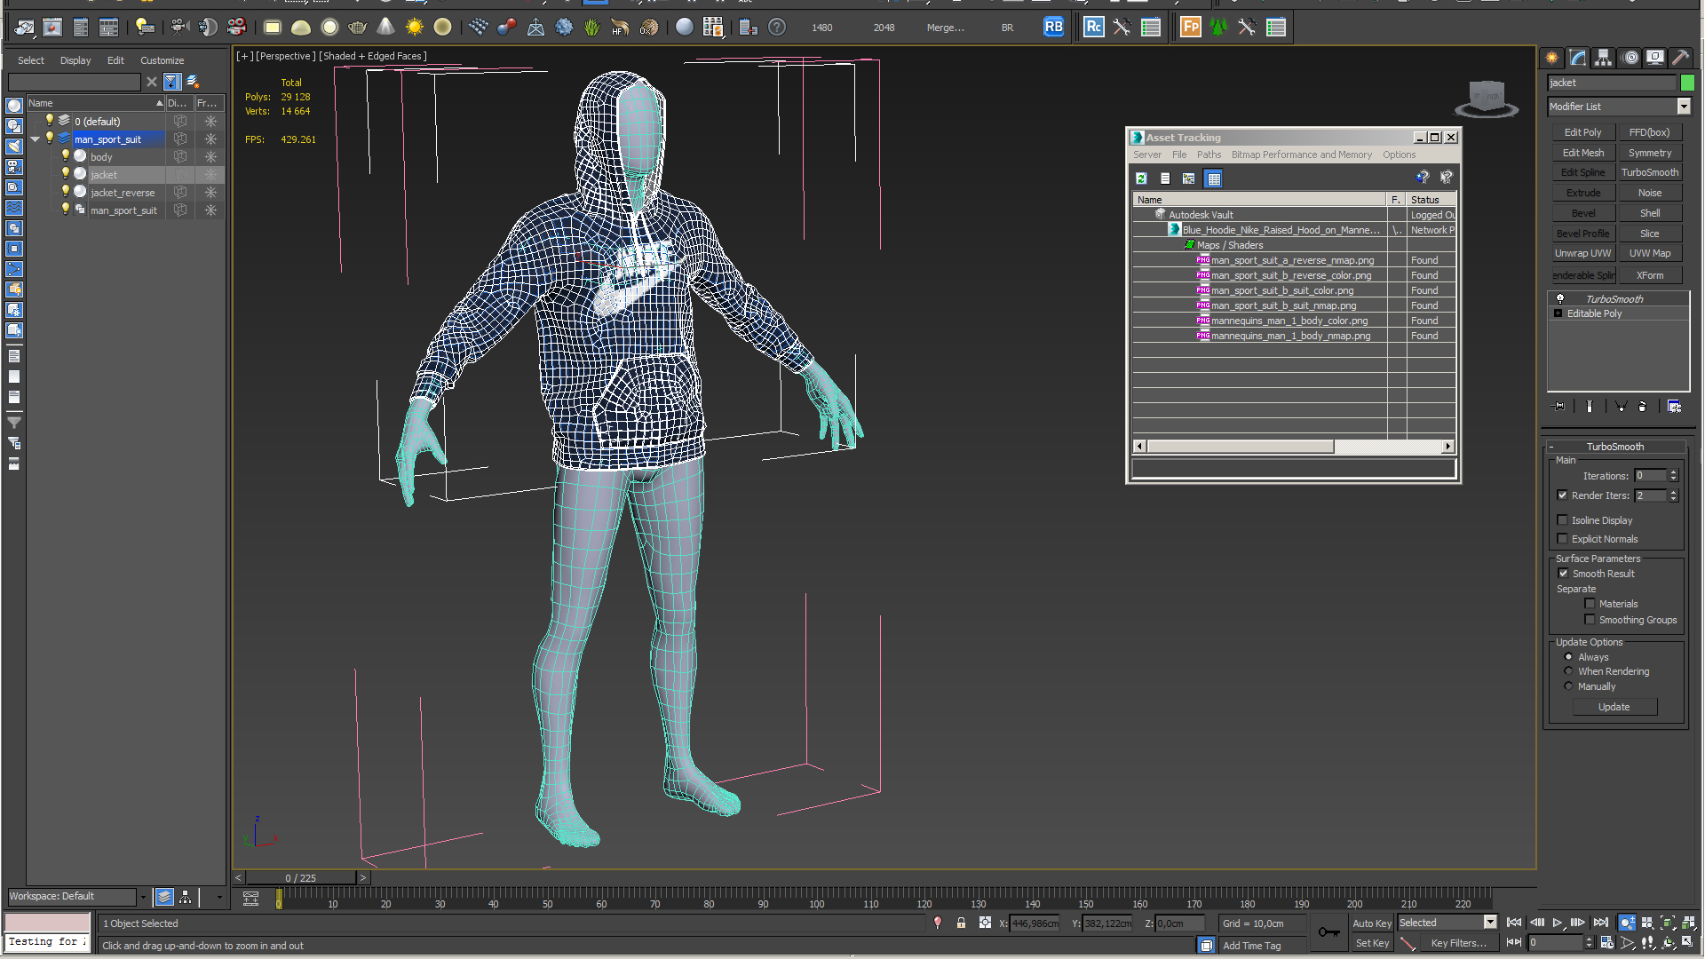Click the teapot primitive icon
Image resolution: width=1705 pixels, height=959 pixels.
click(x=358, y=28)
